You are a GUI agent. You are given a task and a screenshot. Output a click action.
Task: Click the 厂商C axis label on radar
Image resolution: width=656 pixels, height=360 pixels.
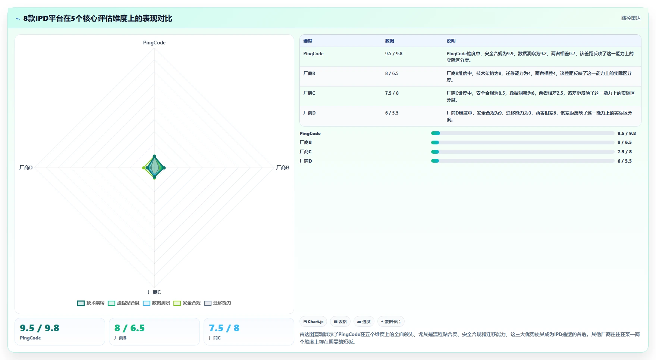(154, 292)
